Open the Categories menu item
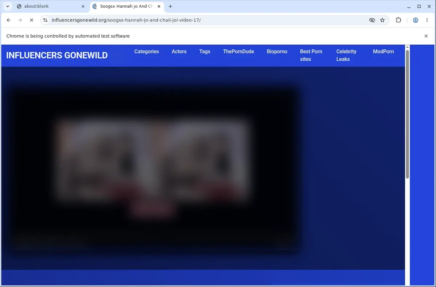Screen dimensions: 436x287 click(x=146, y=52)
